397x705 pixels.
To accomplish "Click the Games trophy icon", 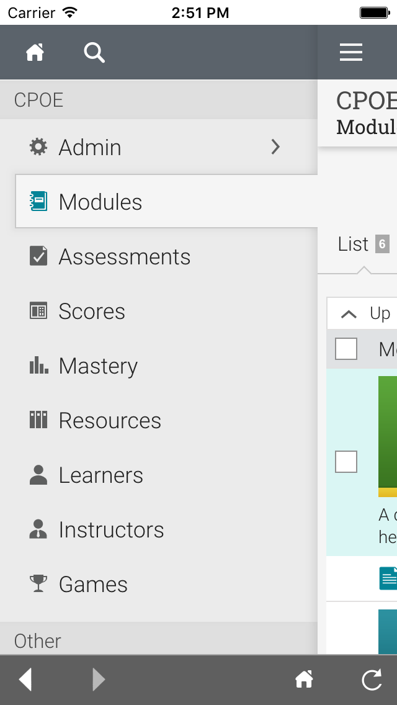I will pyautogui.click(x=38, y=583).
